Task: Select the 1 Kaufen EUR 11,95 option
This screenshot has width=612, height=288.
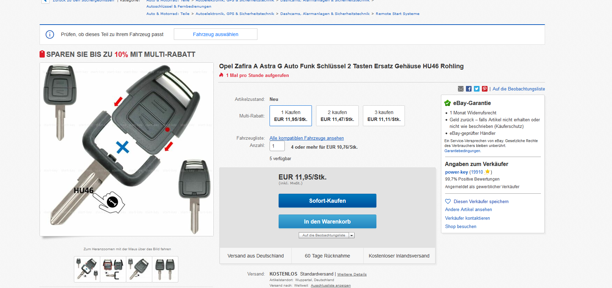Action: pos(291,116)
